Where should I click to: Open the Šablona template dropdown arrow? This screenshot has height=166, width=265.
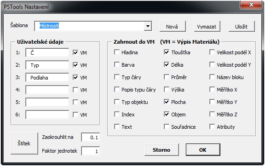148,26
